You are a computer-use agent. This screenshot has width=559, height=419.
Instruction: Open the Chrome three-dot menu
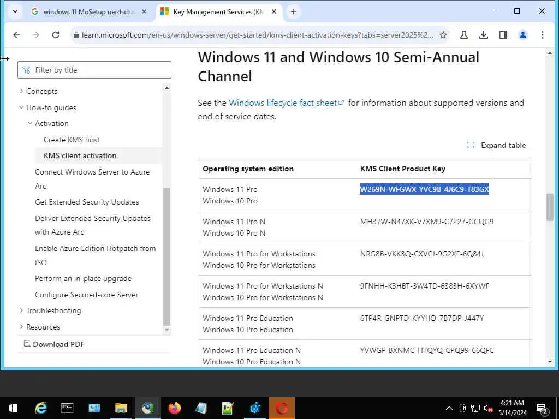click(542, 35)
